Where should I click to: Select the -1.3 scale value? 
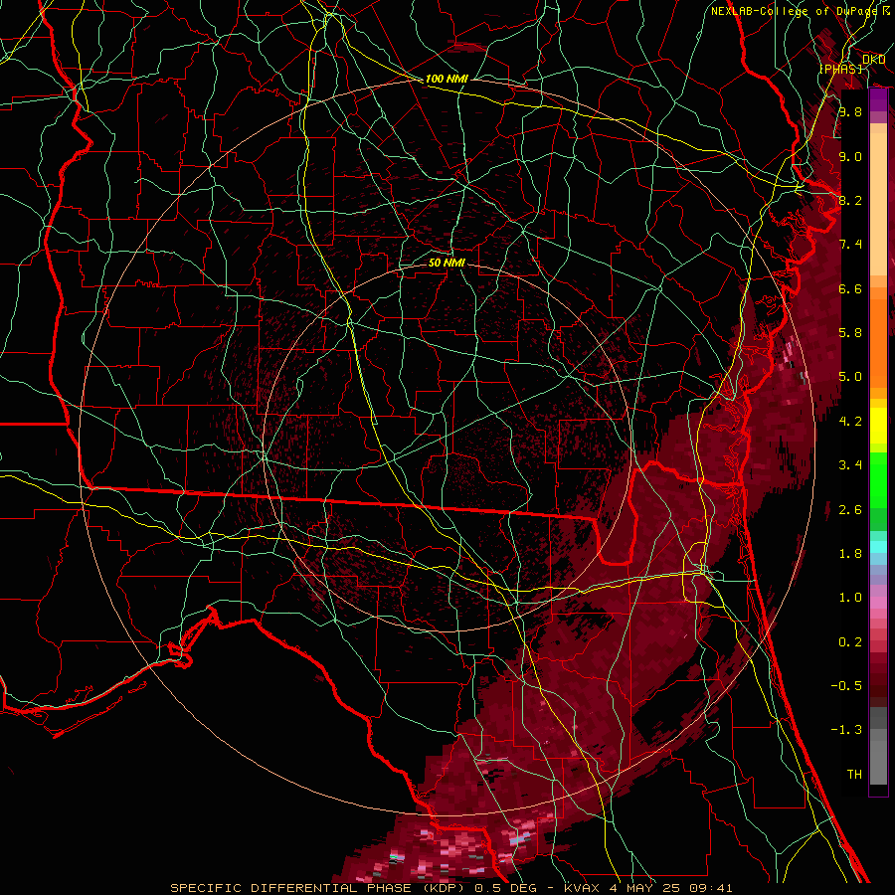point(846,730)
